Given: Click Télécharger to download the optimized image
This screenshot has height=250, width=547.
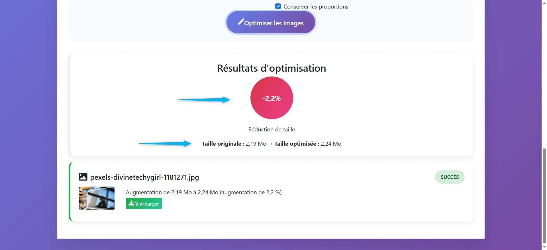Looking at the screenshot, I should click(144, 203).
